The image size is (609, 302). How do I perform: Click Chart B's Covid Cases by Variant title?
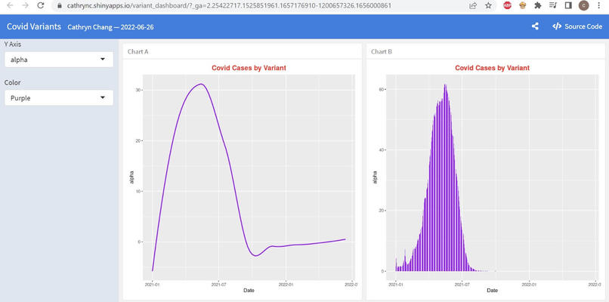[x=492, y=68]
